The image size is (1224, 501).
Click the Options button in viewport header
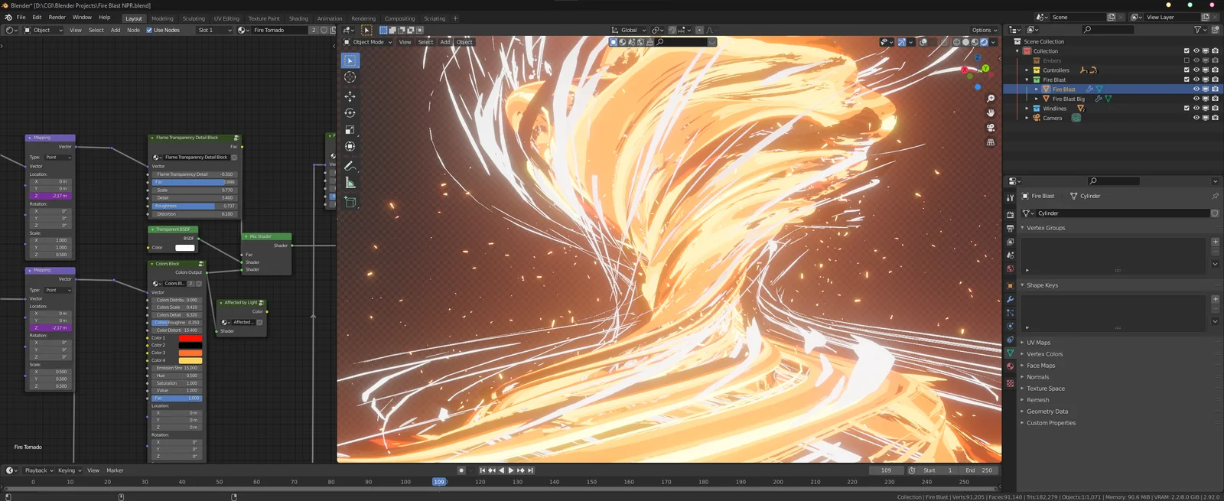984,31
